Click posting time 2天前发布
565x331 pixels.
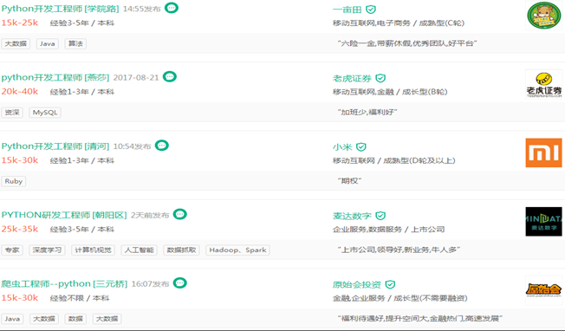[x=150, y=216]
